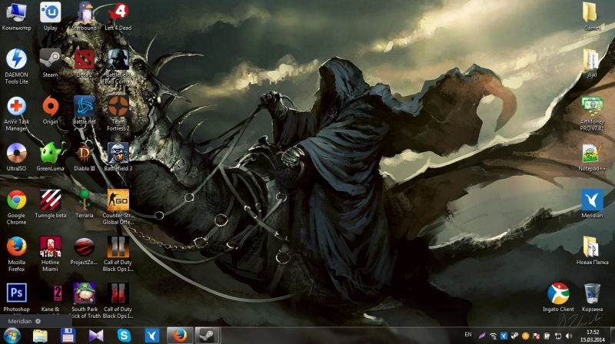Click the gear beside Meridian label
The height and width of the screenshot is (344, 615).
[38, 321]
